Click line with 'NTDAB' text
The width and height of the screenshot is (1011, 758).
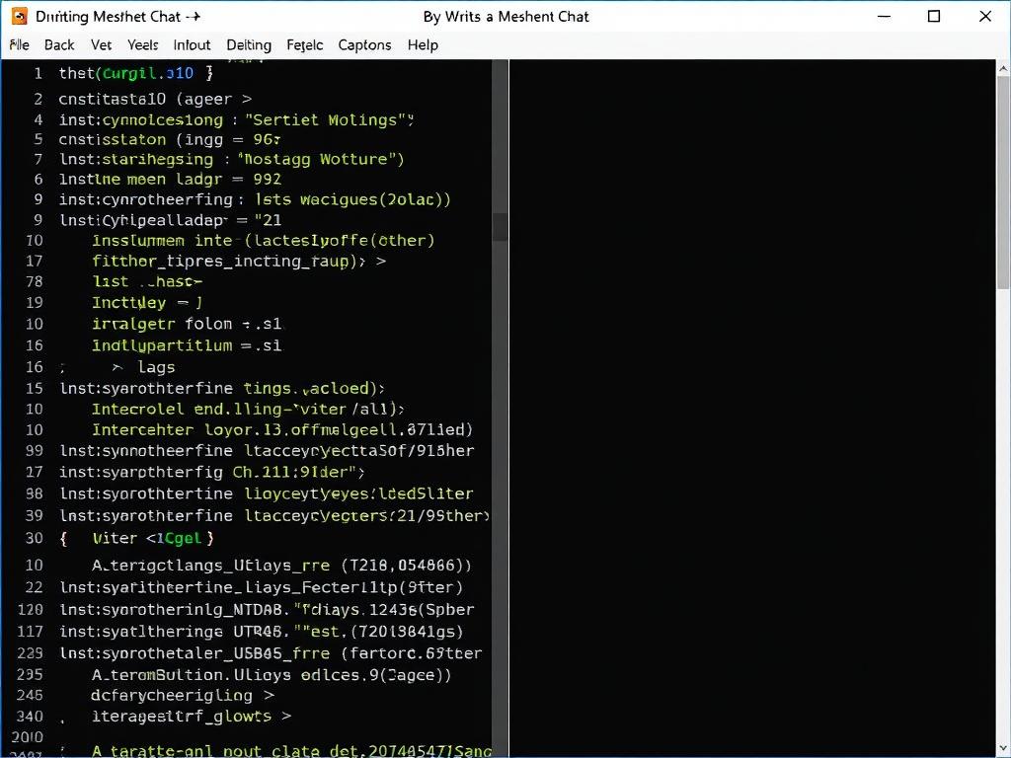(267, 609)
